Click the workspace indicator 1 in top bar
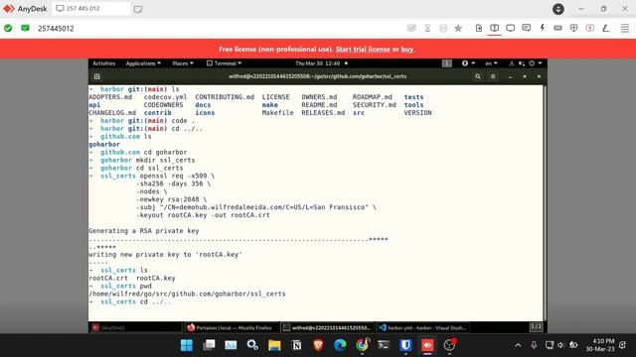Screen dimensions: 636x357 click(x=446, y=63)
